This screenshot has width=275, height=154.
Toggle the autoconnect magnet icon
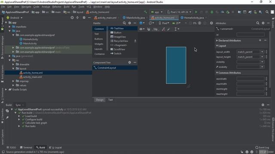tap(149, 29)
